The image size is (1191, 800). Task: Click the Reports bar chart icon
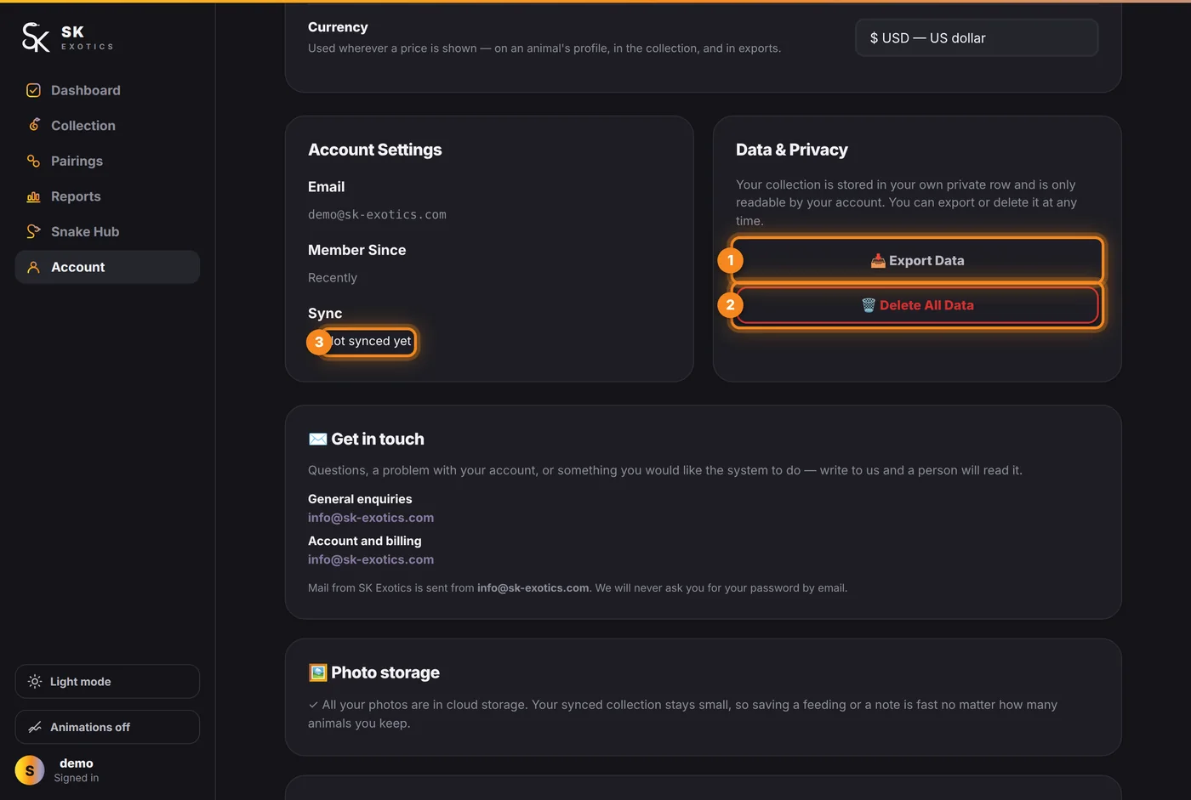[33, 196]
